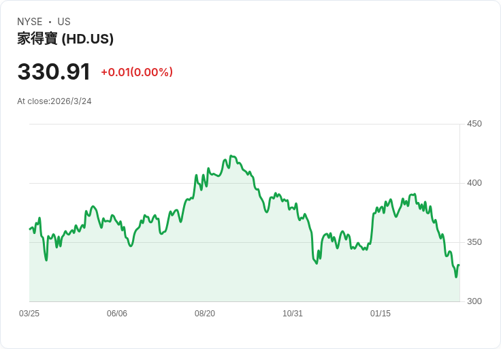
Task: Click the chart line's starting point at 03/25
Action: pyautogui.click(x=30, y=229)
